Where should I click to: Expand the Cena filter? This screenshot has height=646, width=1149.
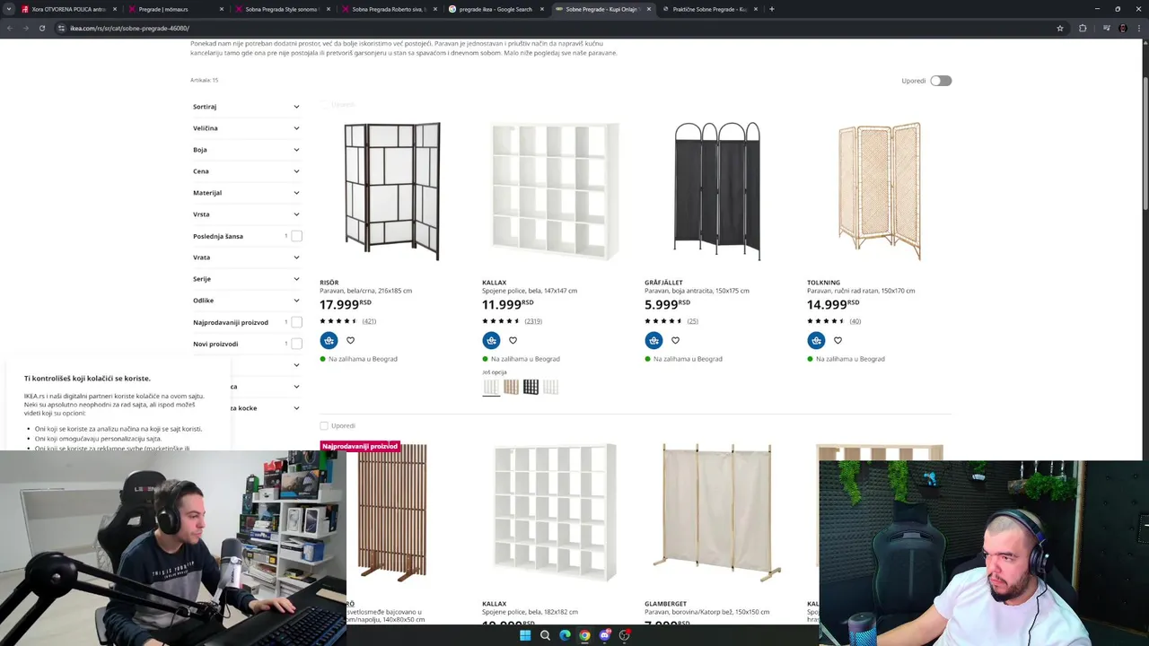[x=246, y=171]
